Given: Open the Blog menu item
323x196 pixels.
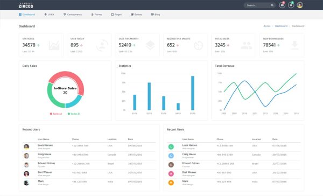Looking at the screenshot, I should pos(156,15).
